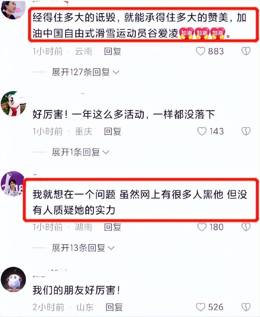Screen dimensions: 260x317
Task: Open the Shandong commenter's dark avatar
Action: pyautogui.click(x=13, y=280)
